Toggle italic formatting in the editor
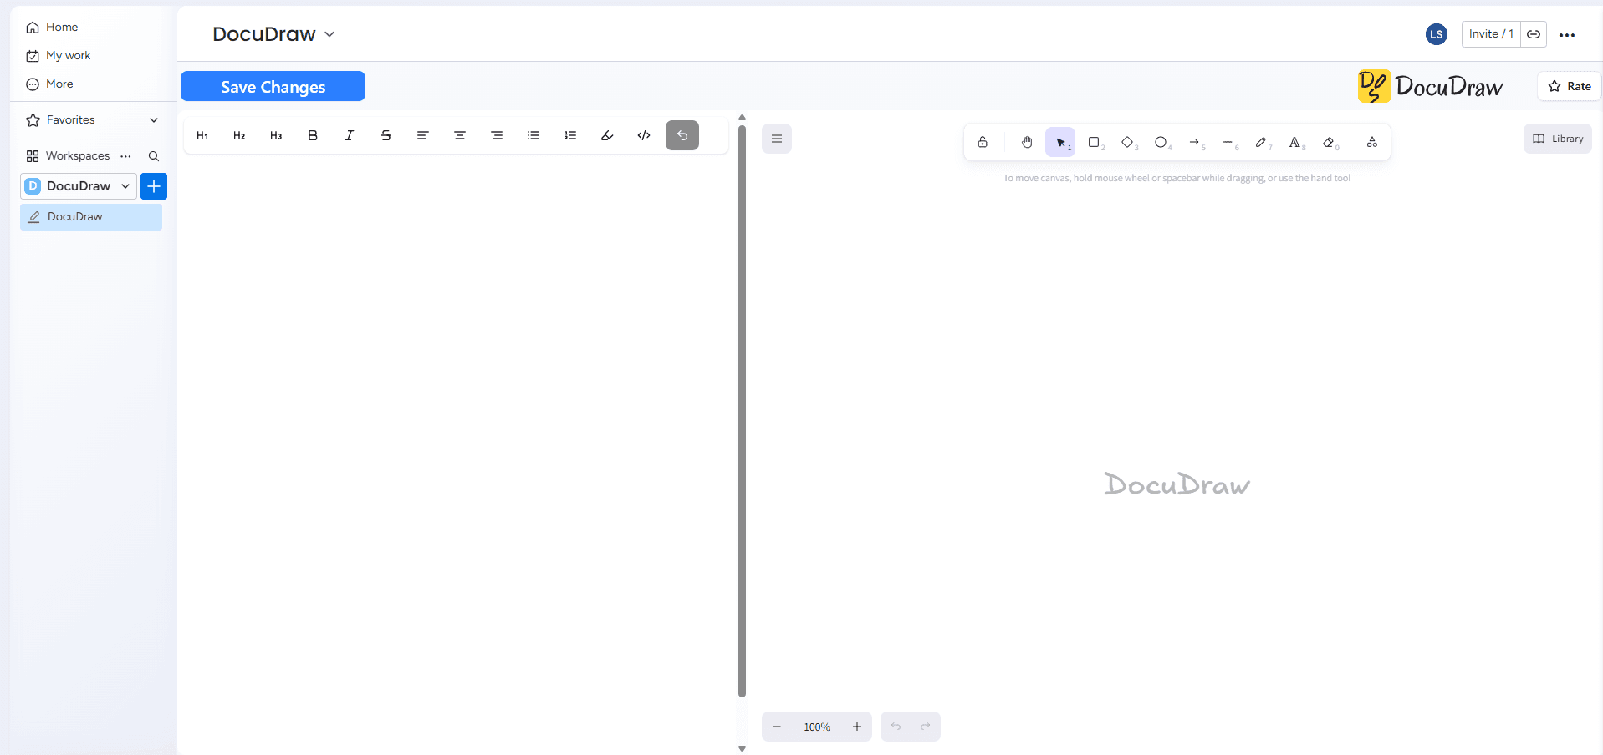 pos(349,134)
